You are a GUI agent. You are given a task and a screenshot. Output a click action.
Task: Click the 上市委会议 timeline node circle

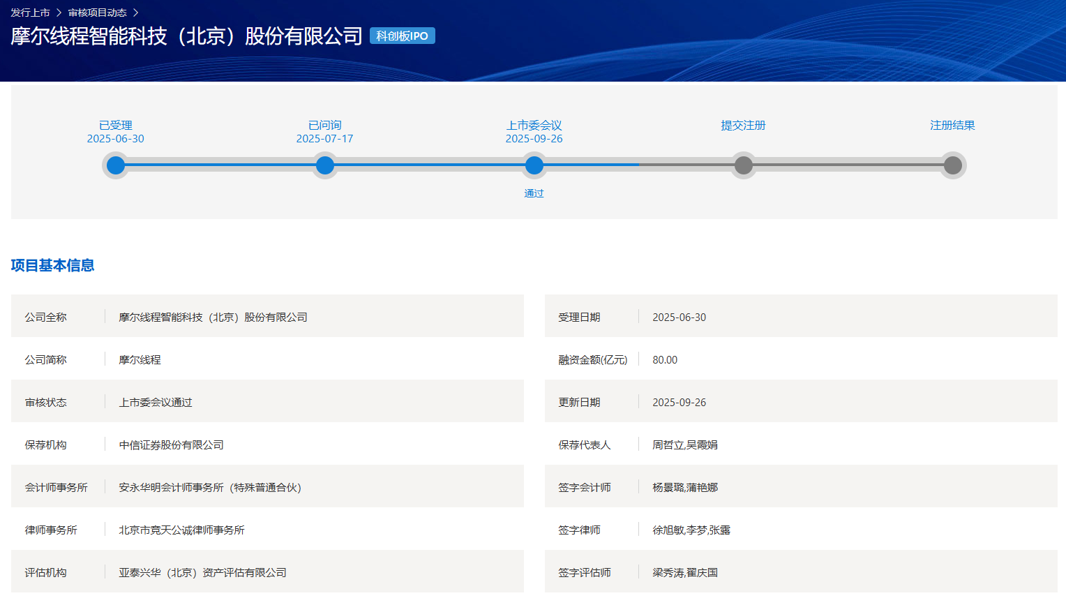534,165
